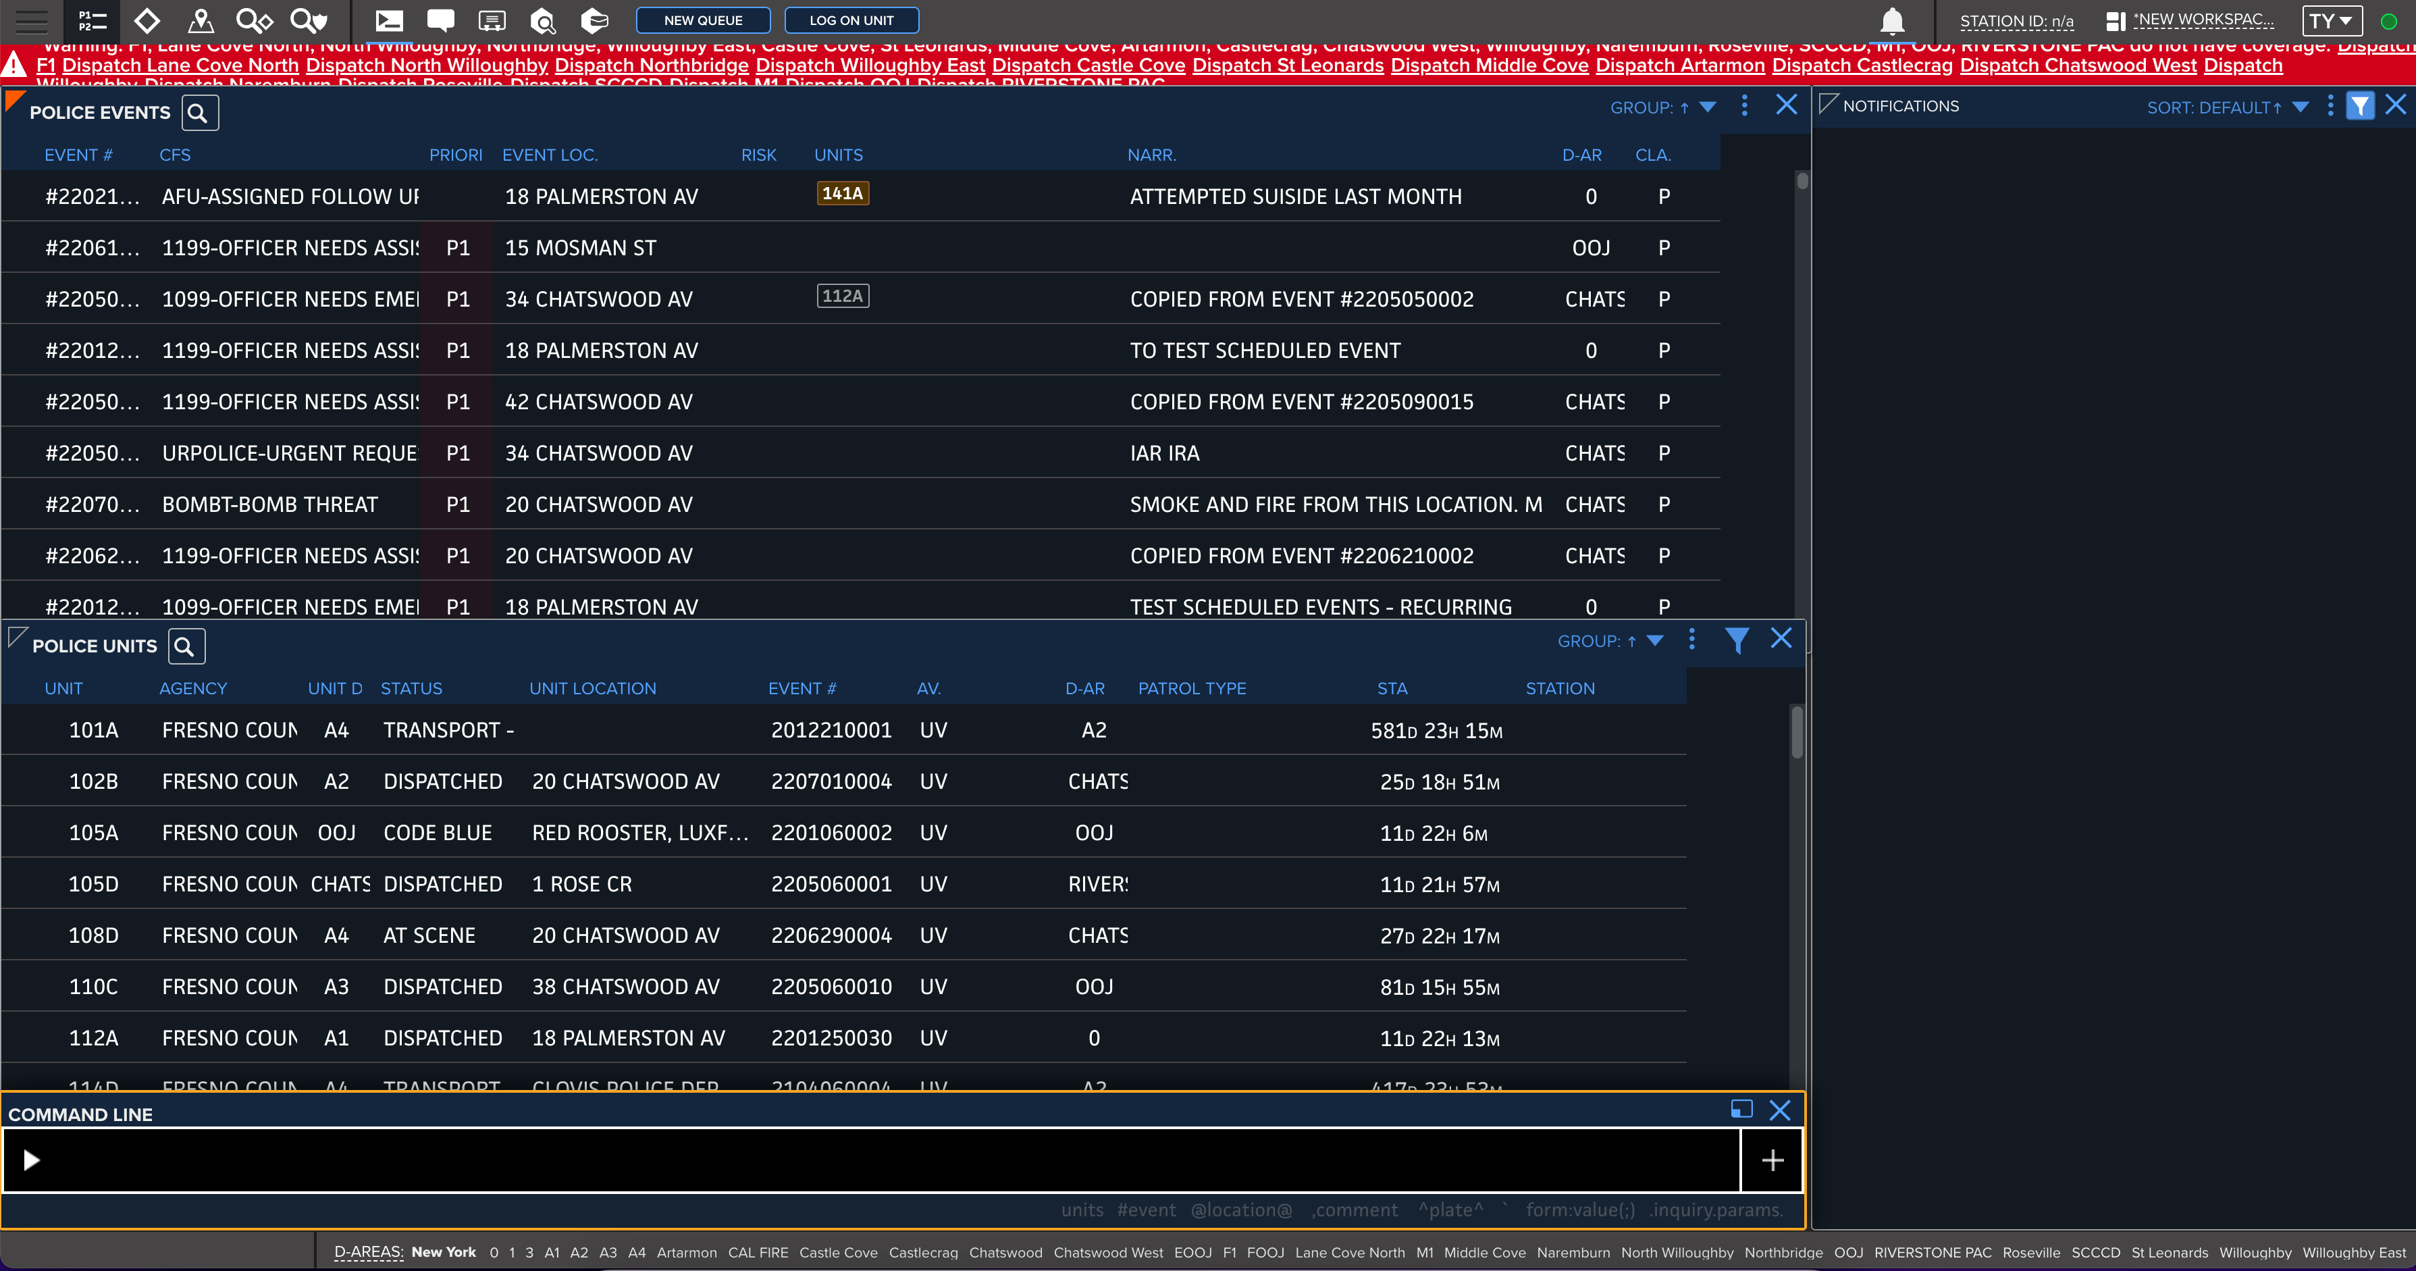This screenshot has height=1271, width=2416.
Task: Select CAL FIRE in D-AREAS bar
Action: point(758,1252)
